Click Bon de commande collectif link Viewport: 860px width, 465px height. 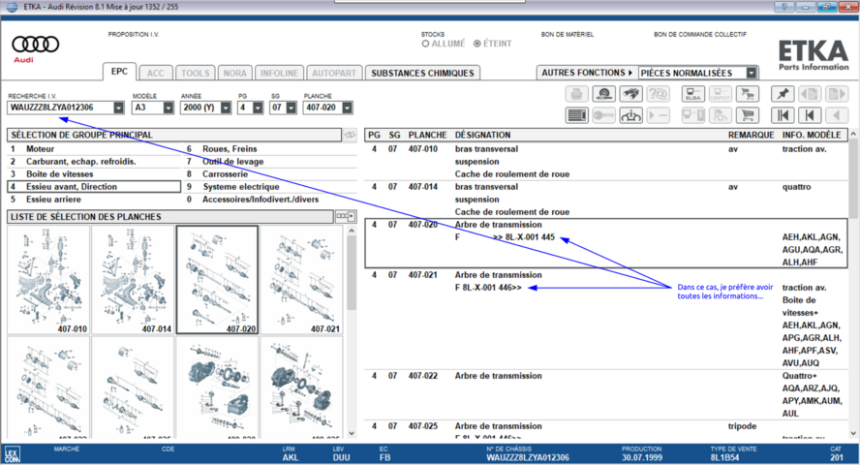pyautogui.click(x=700, y=35)
